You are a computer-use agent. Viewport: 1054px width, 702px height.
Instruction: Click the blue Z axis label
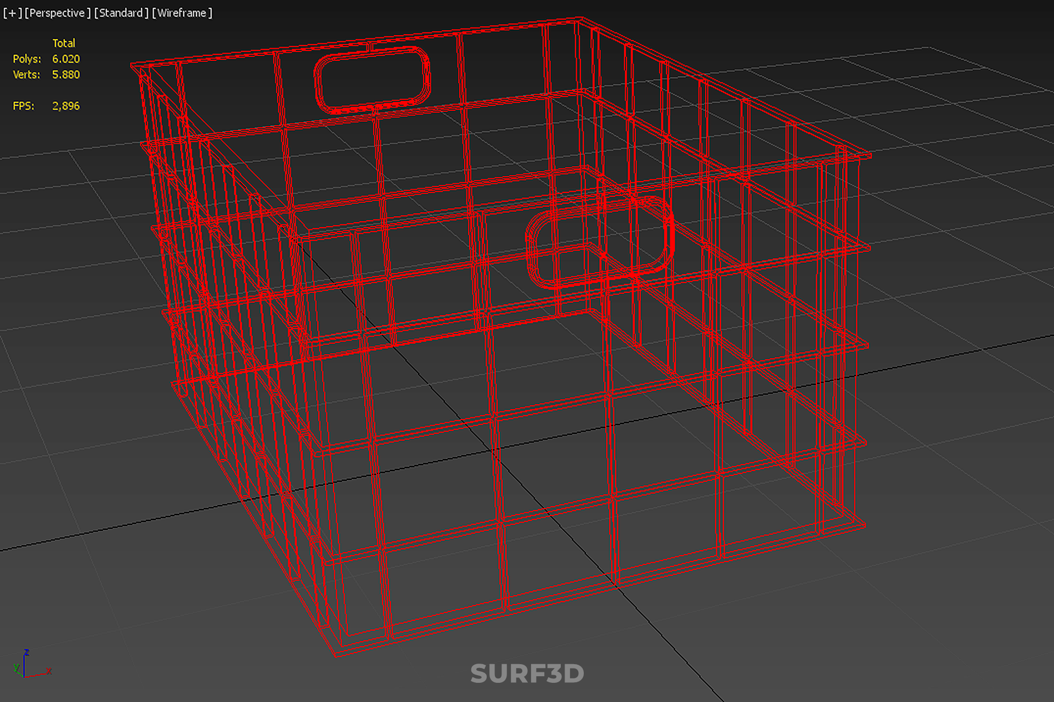[26, 653]
